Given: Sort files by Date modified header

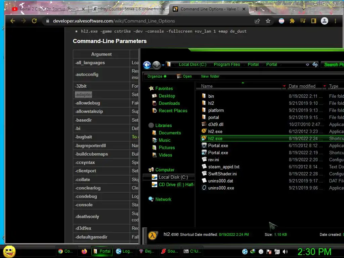Looking at the screenshot, I should point(302,86).
